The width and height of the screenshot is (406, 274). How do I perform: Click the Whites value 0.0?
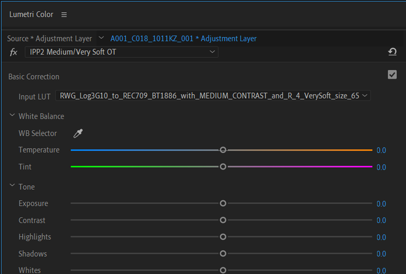[381, 270]
